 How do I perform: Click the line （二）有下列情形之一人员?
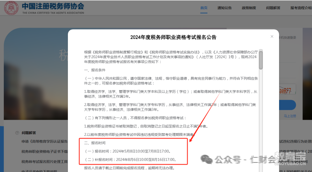(135, 118)
